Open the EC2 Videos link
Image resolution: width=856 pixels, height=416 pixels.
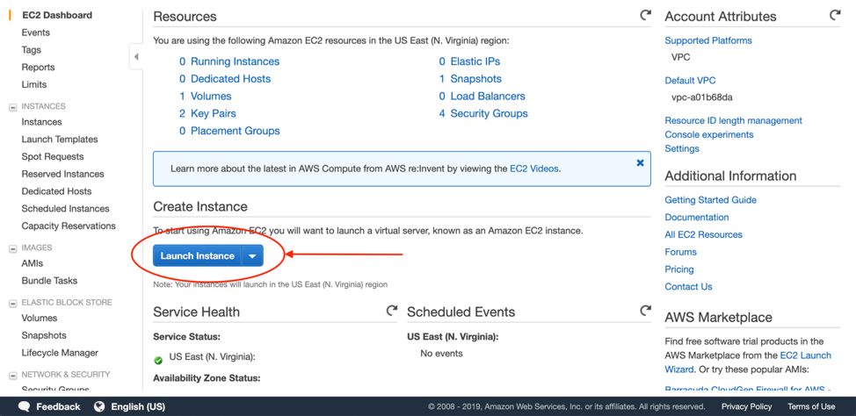pos(533,169)
